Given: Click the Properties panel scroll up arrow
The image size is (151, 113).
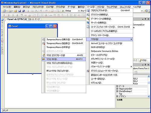Looking at the screenshot, I should 149,76.
